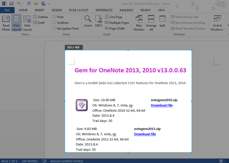
Task: Click the left-middle selection handle
Action: (x=65, y=101)
